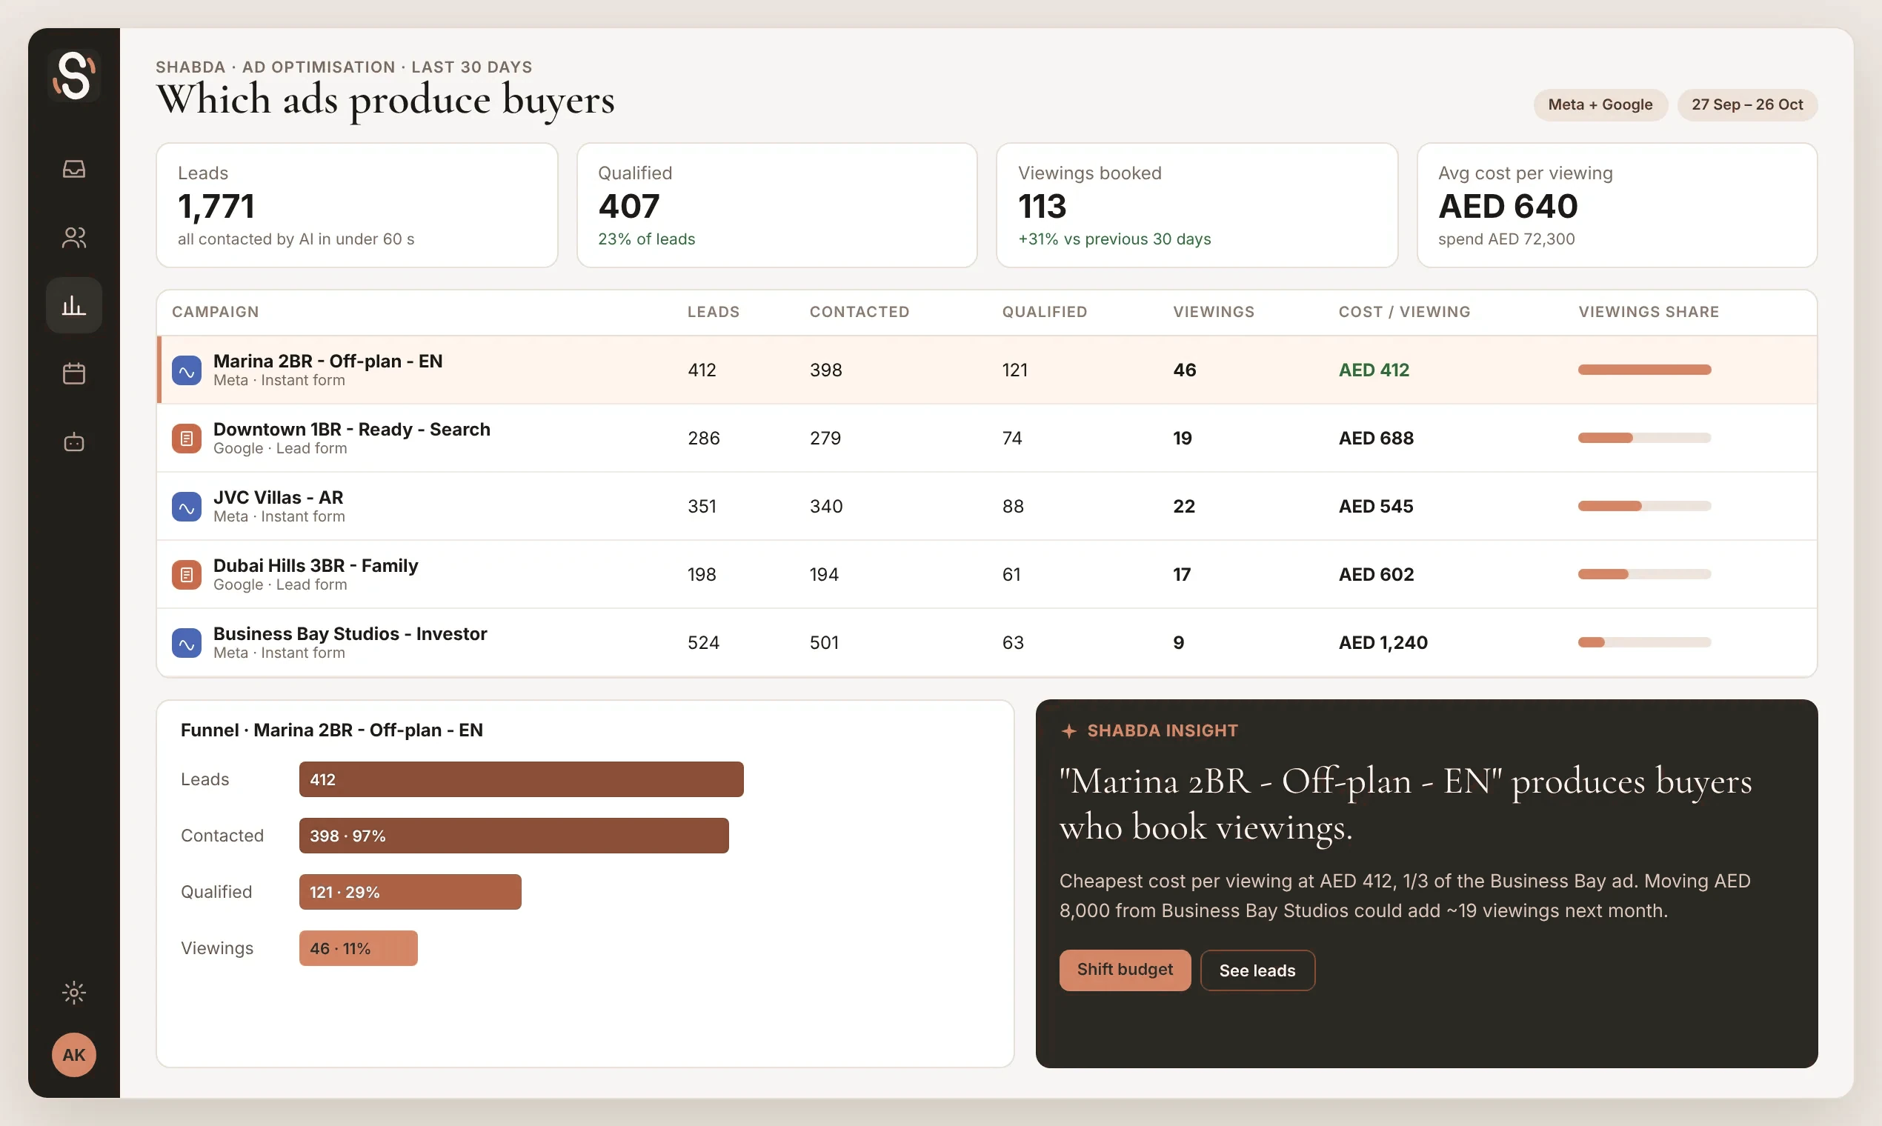Click the Shabda S logo
Viewport: 1882px width, 1126px height.
pyautogui.click(x=73, y=75)
